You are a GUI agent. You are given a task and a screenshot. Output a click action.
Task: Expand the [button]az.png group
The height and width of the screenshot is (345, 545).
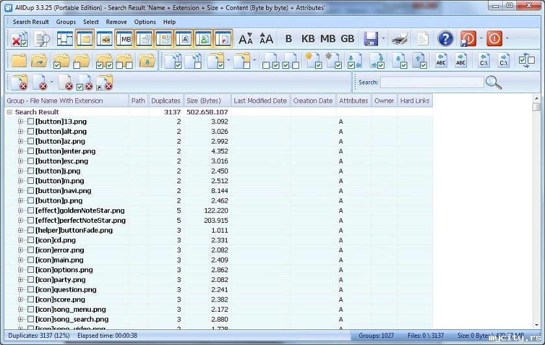(x=21, y=141)
